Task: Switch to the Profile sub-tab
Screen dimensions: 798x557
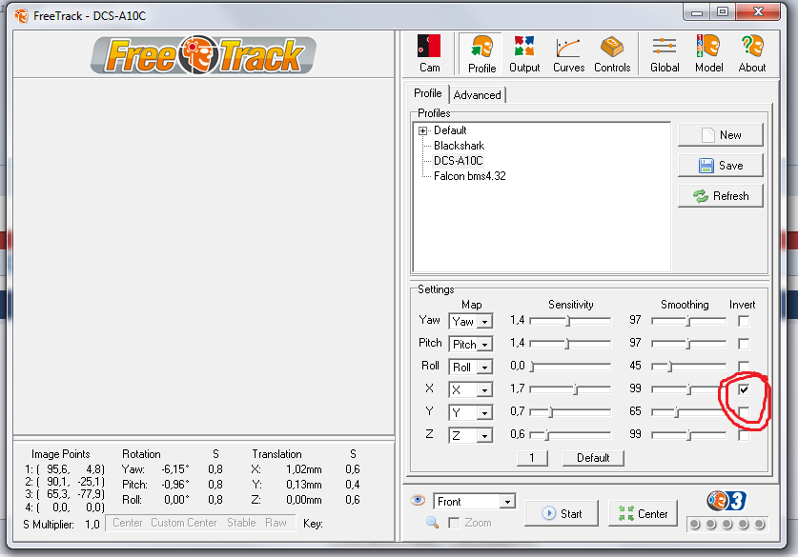Action: [x=427, y=93]
